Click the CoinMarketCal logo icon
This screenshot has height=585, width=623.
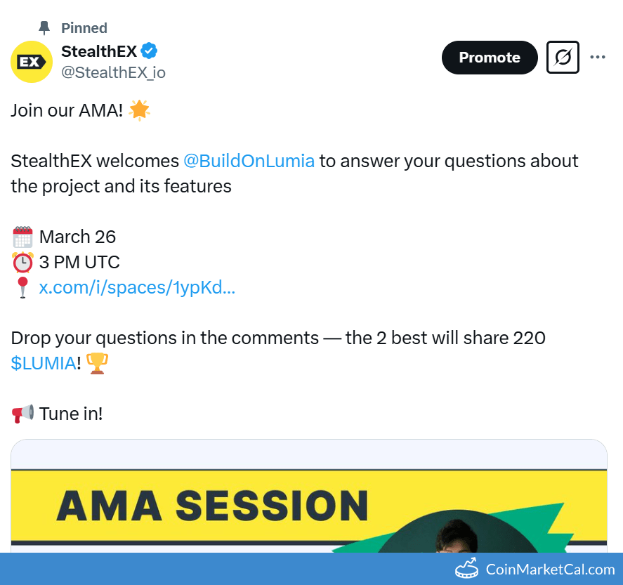tap(468, 569)
